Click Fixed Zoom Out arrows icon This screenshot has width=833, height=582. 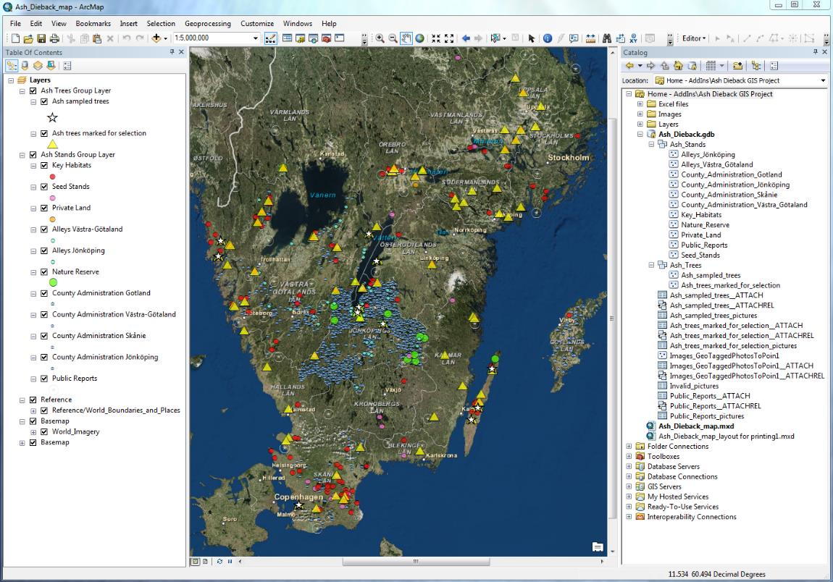coord(449,38)
